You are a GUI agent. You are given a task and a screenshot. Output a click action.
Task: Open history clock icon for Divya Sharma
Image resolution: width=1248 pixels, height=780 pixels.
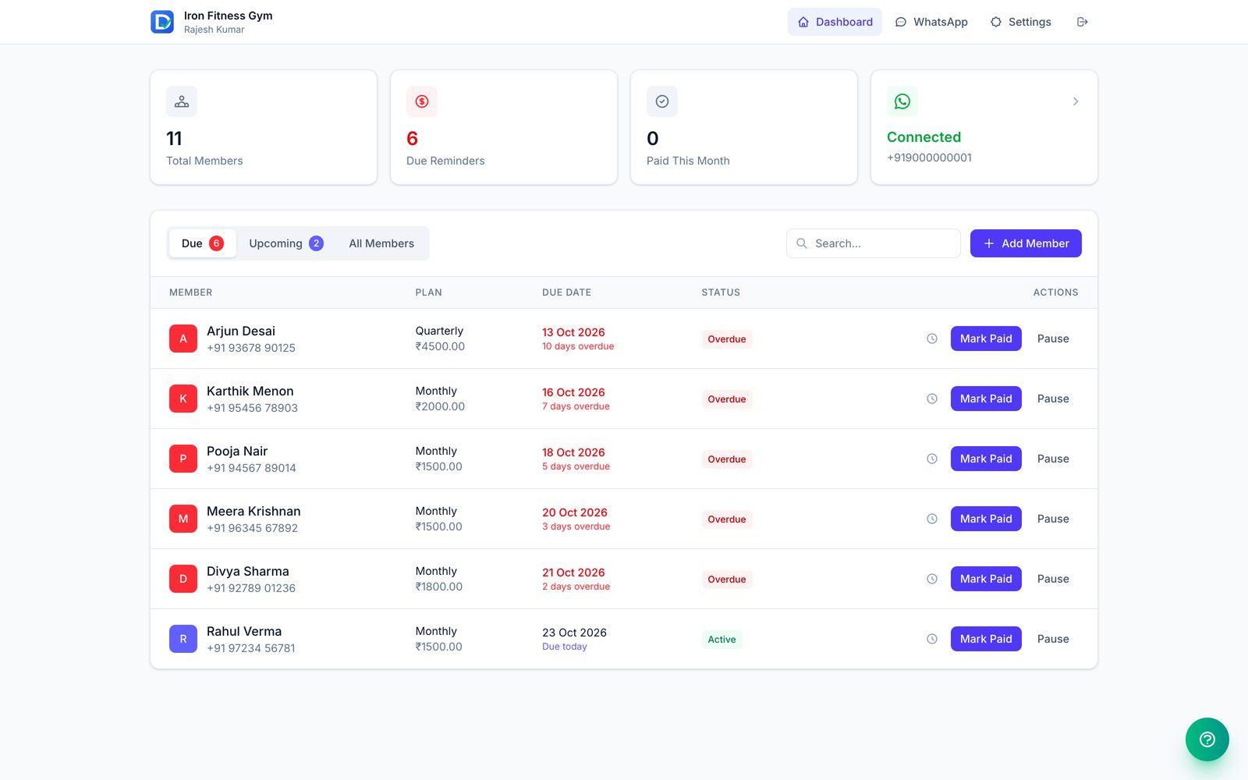pyautogui.click(x=932, y=579)
